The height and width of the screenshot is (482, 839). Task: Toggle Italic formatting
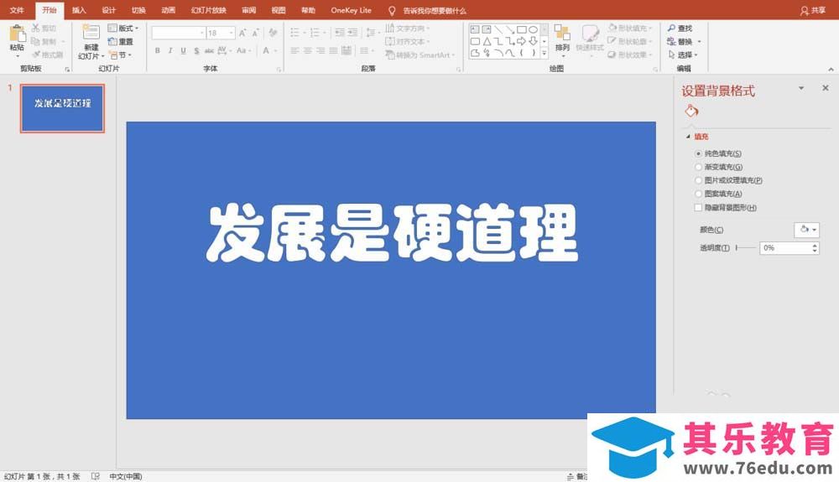[x=170, y=51]
